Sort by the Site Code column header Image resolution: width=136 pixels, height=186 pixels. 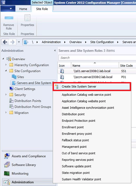tap(127, 65)
